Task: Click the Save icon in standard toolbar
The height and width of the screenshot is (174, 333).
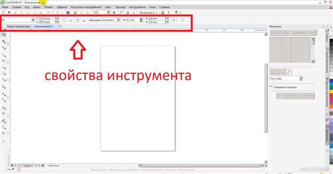Action: coord(15,12)
